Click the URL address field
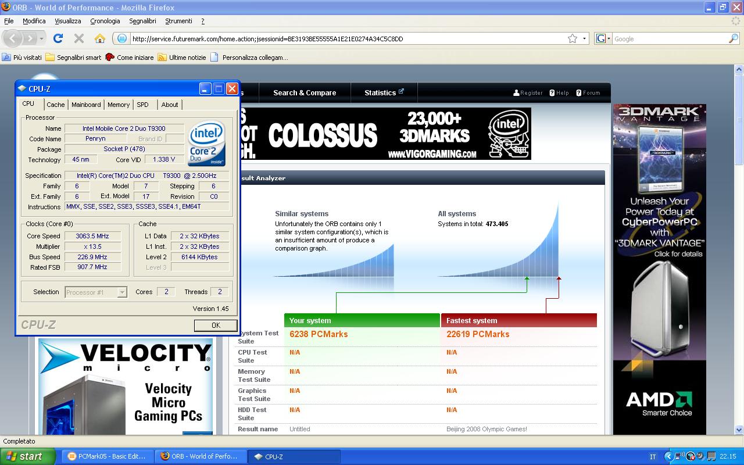The width and height of the screenshot is (744, 465). tap(348, 39)
